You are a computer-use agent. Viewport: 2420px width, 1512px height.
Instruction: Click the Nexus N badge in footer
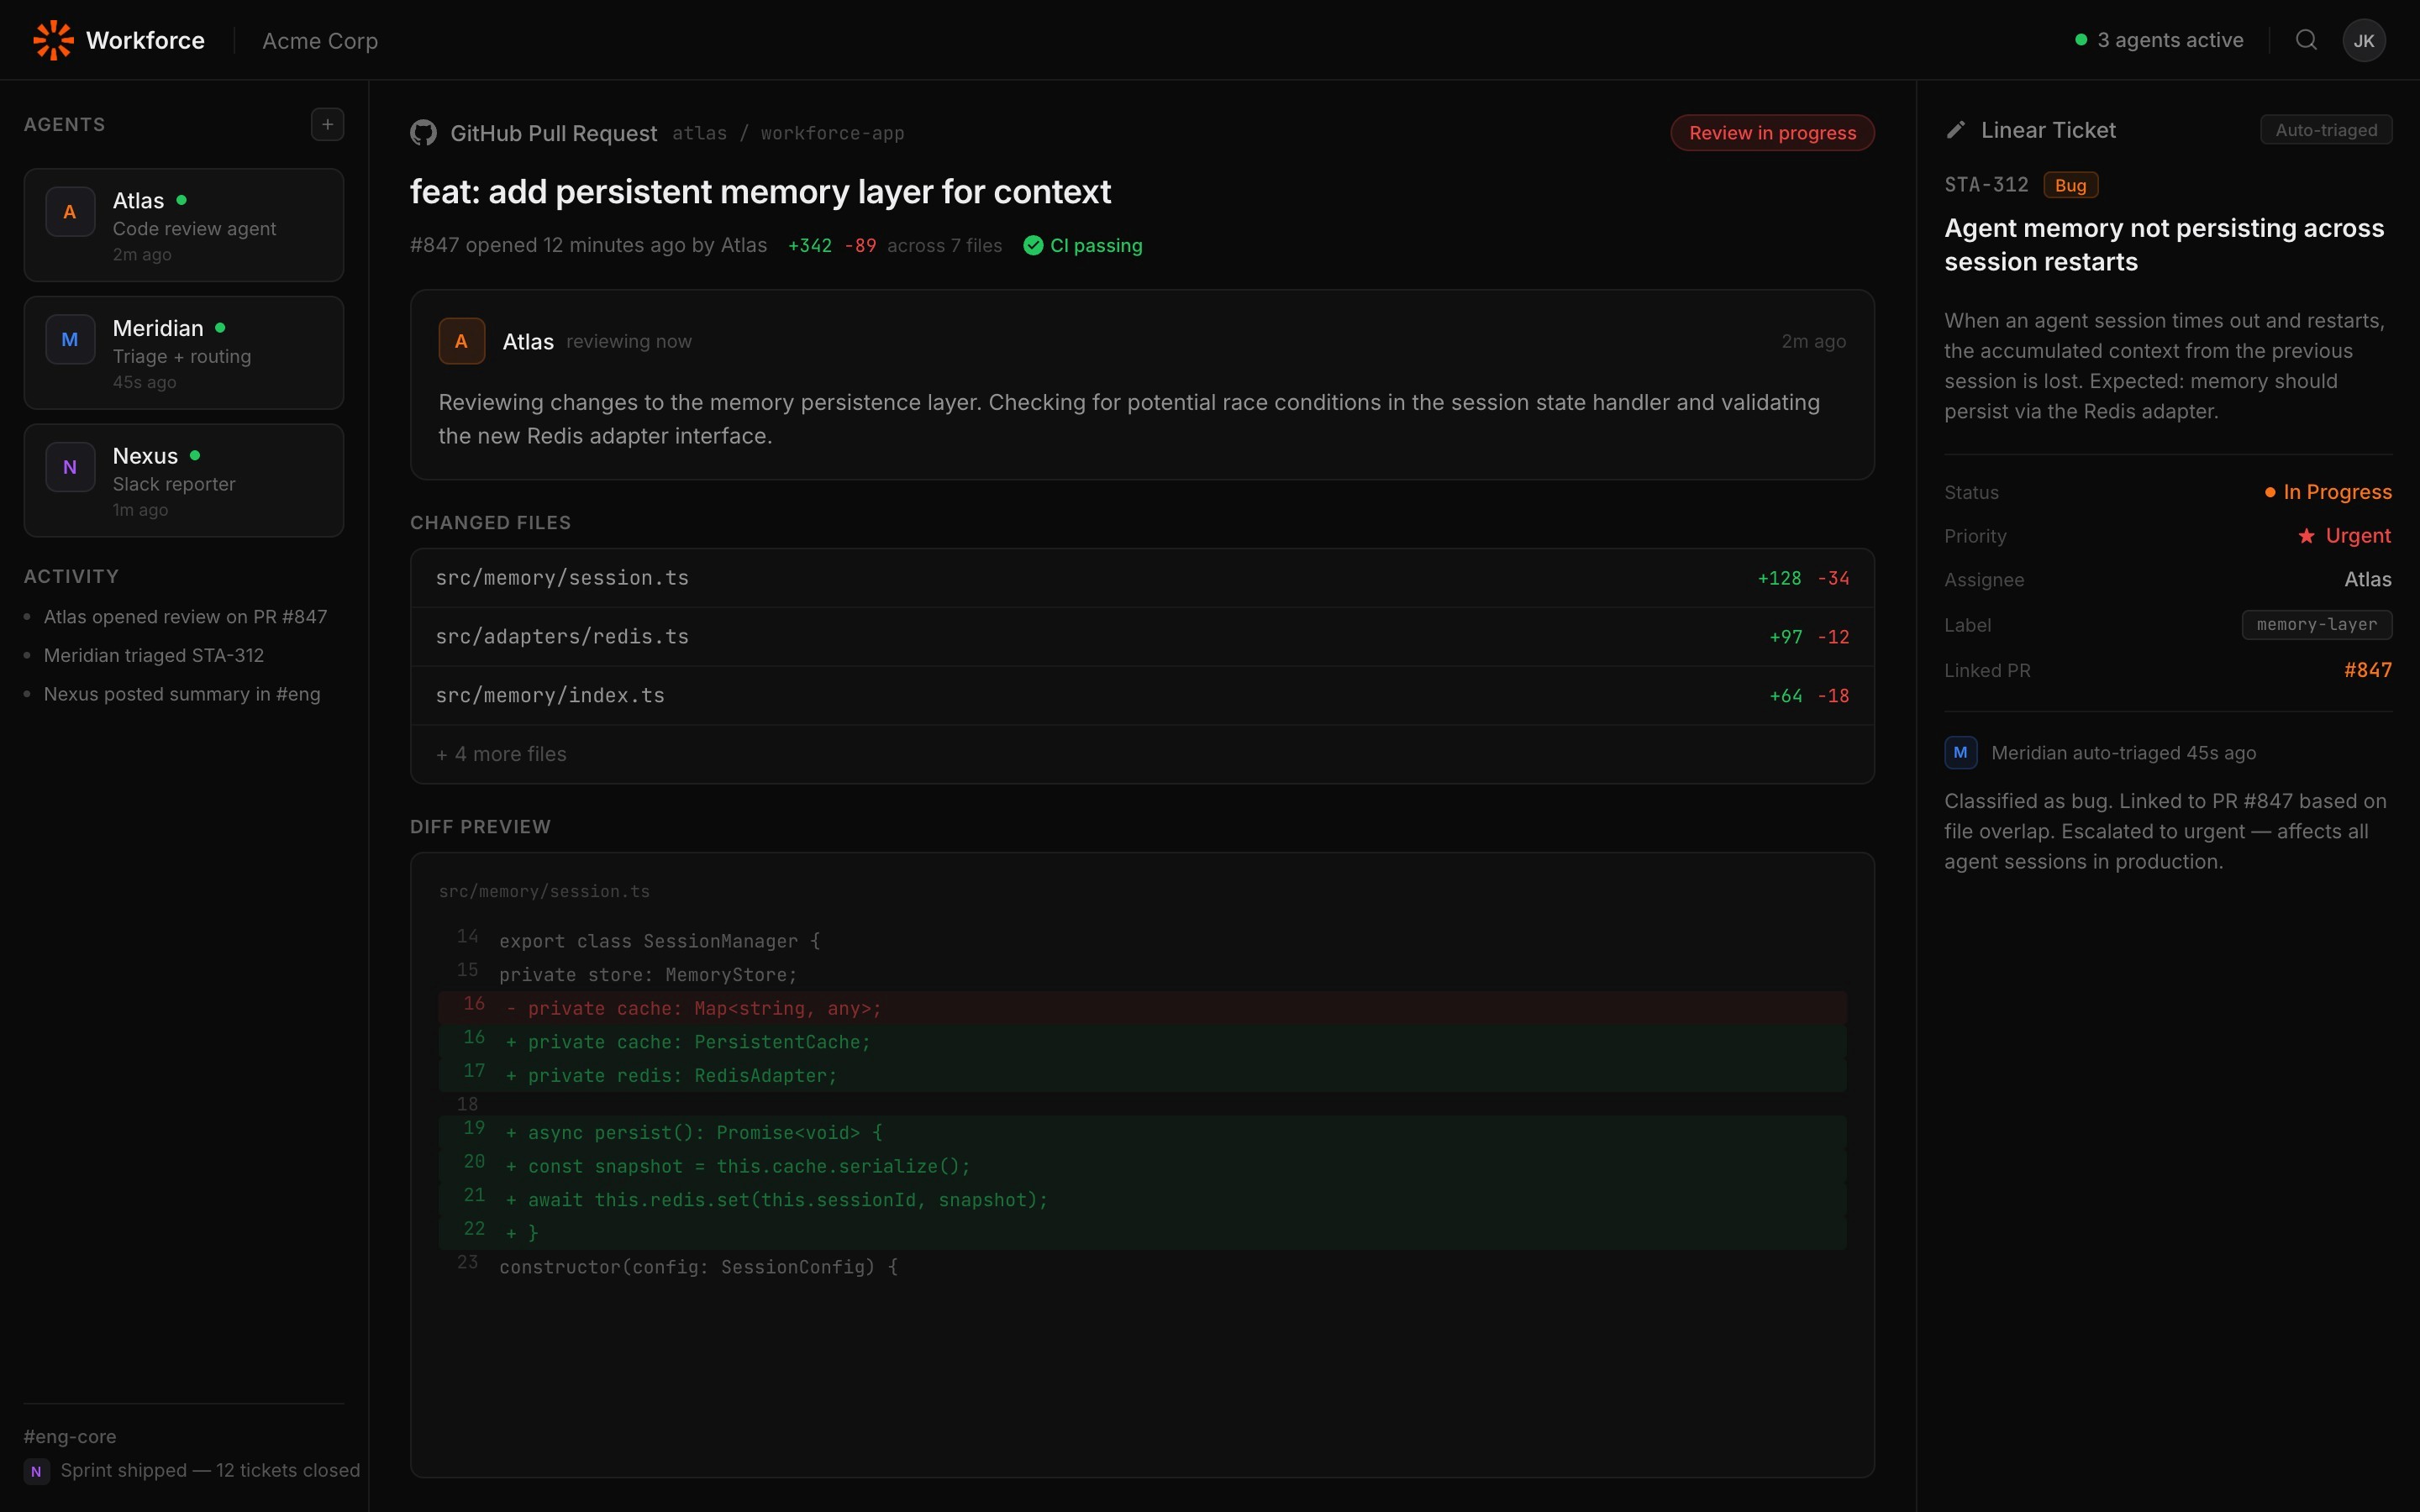point(36,1471)
